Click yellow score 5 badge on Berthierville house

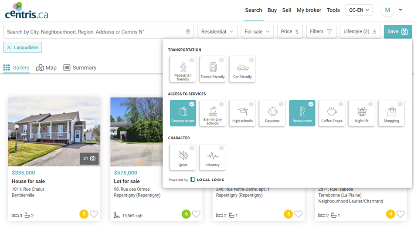(84, 214)
